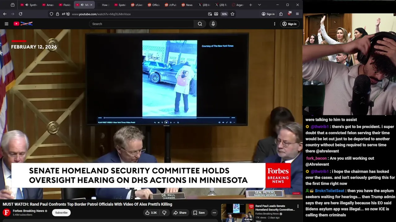Open the Firefox View tab-overview icon
396x222 pixels.
tap(12, 5)
